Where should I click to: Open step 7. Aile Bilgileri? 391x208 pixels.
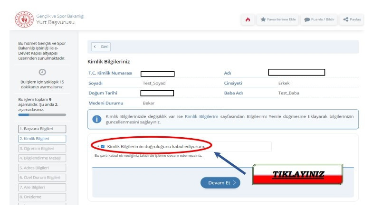point(42,187)
